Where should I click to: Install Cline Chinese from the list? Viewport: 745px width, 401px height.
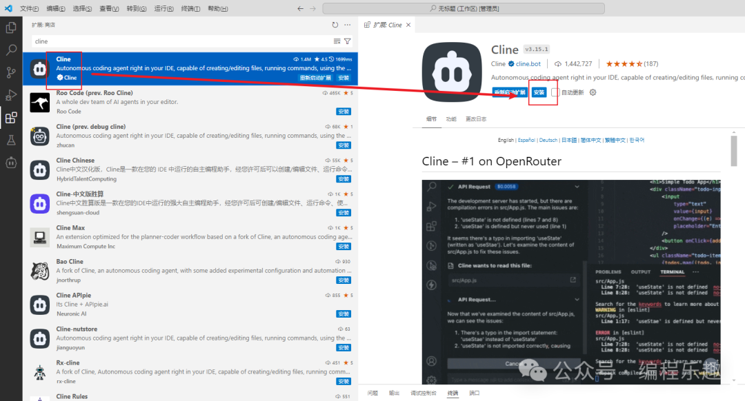(344, 179)
